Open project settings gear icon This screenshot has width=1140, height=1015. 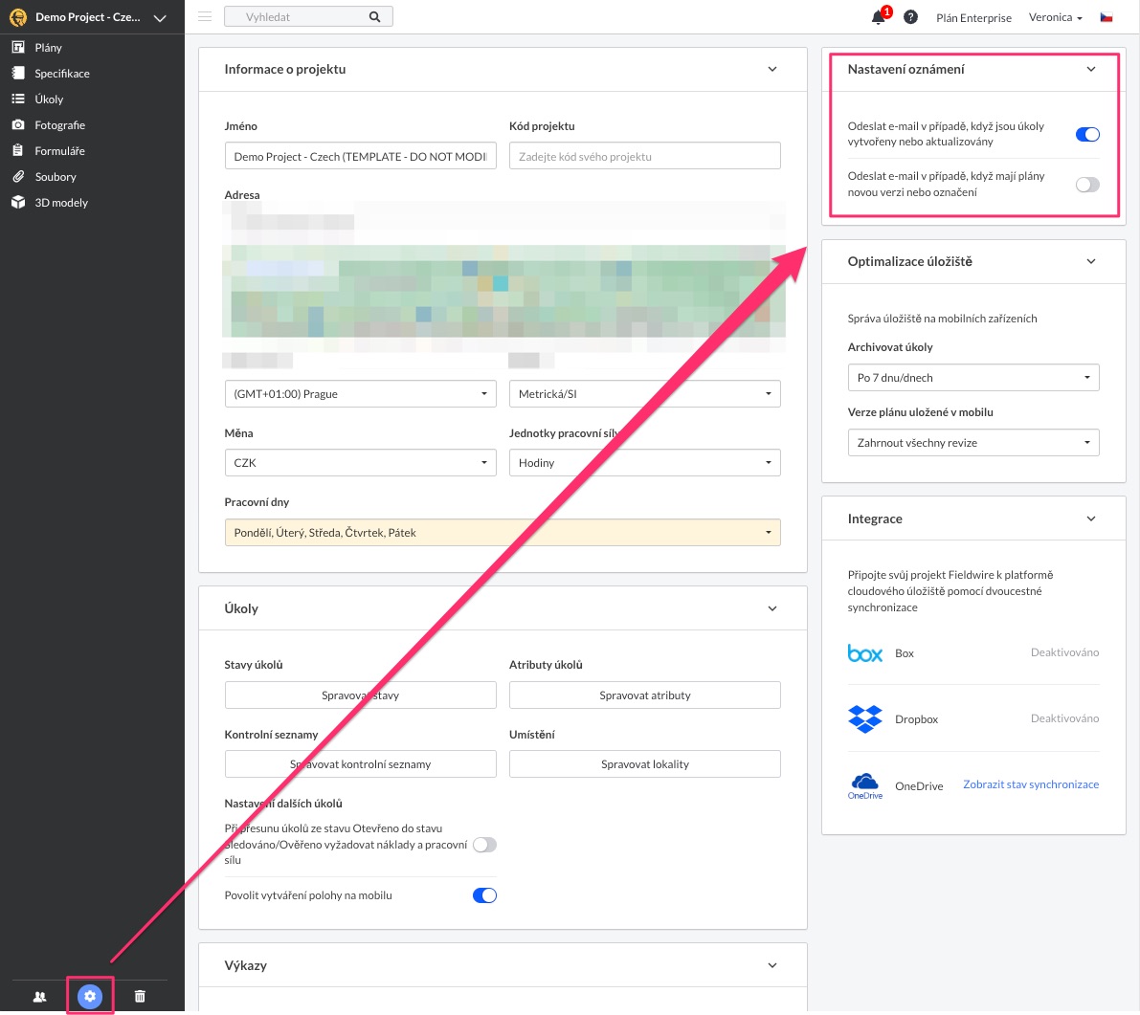click(x=90, y=996)
